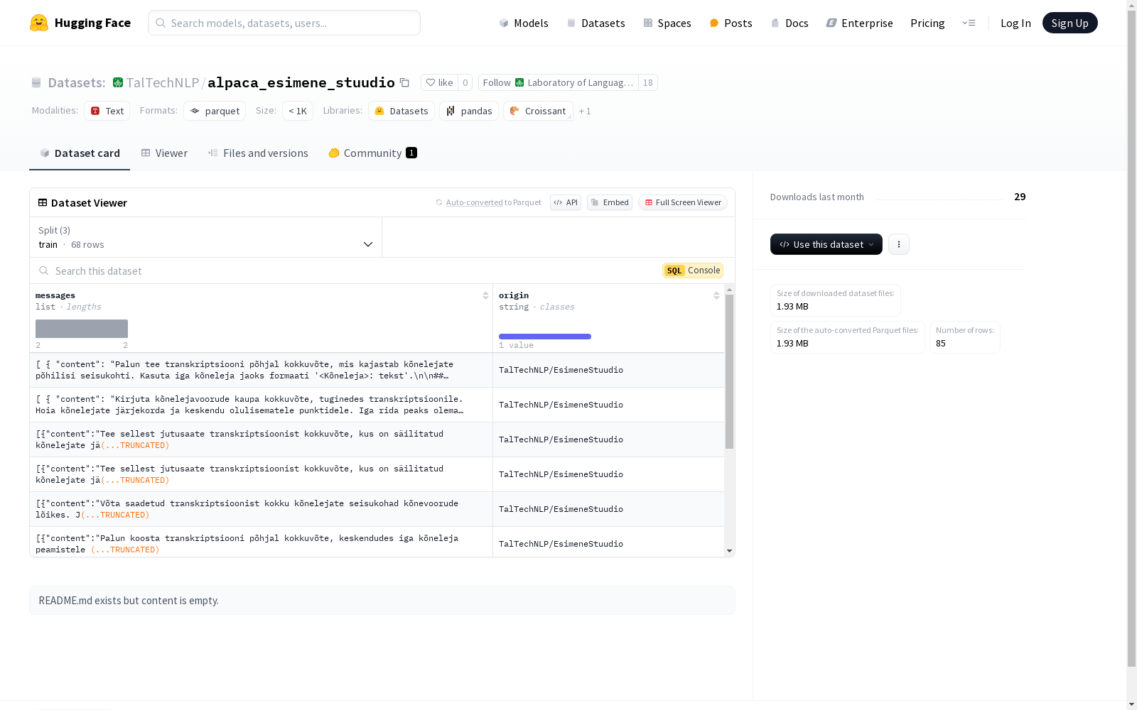Open Spaces in top navigation

(x=667, y=23)
